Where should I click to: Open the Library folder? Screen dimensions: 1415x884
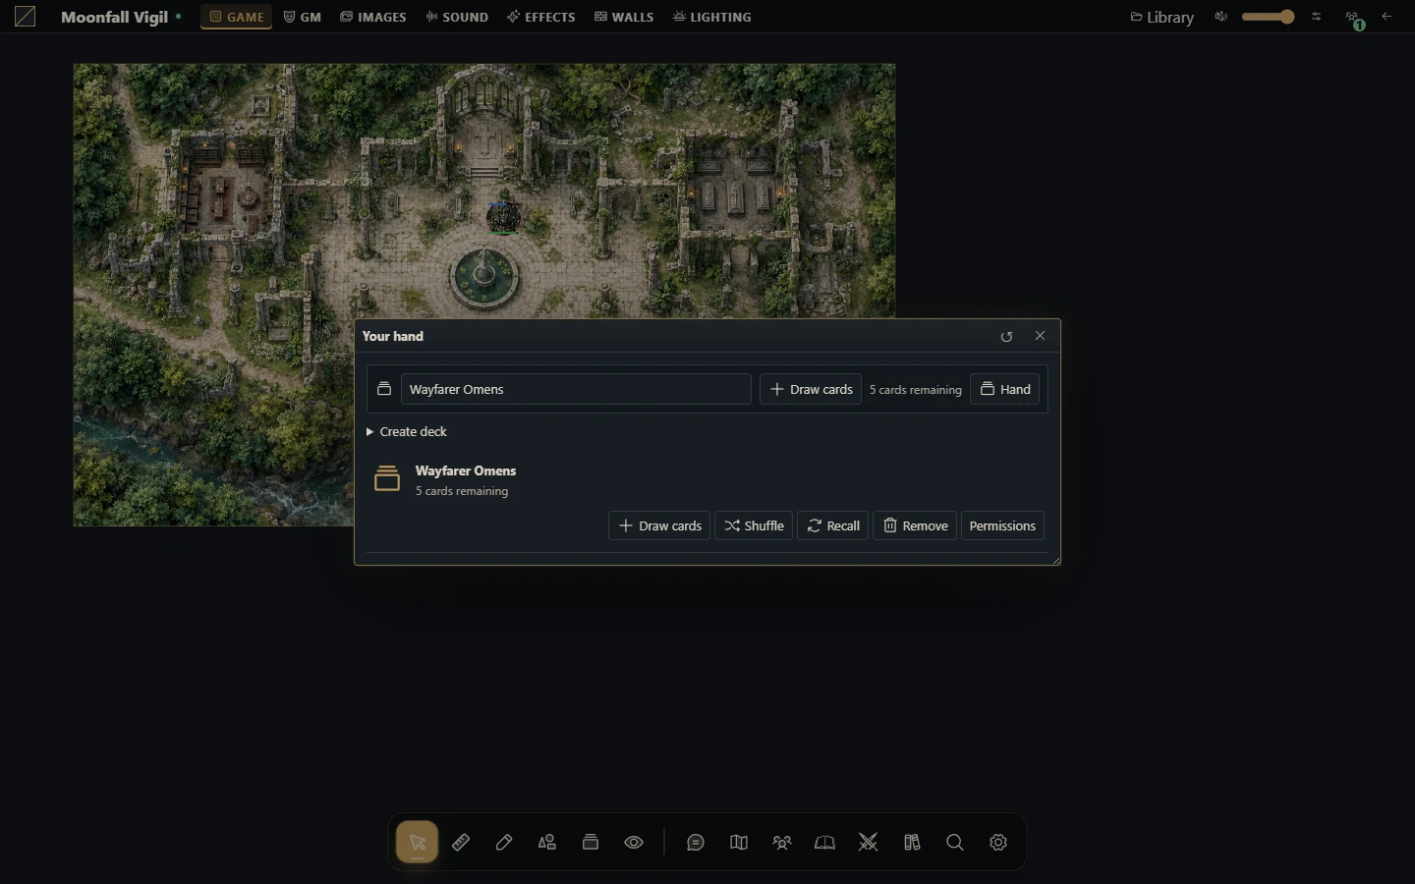1162,17
